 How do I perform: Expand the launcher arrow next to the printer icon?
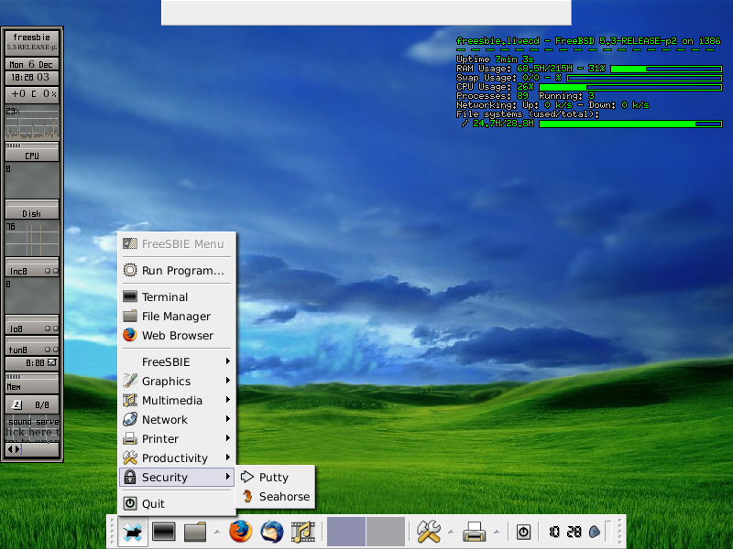tap(497, 532)
